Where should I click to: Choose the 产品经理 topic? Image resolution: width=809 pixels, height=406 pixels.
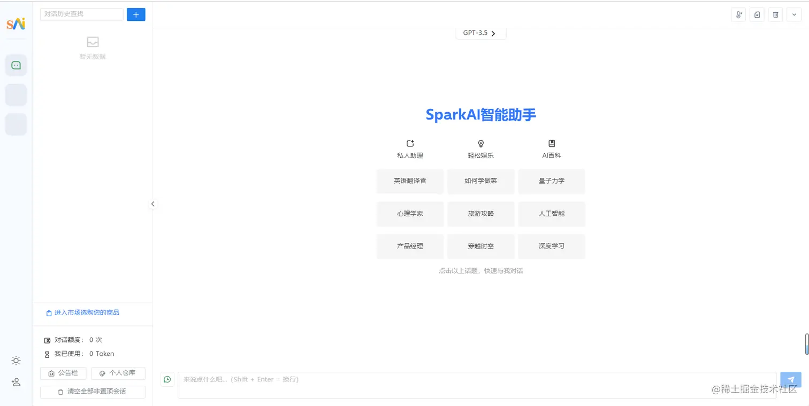tap(410, 246)
